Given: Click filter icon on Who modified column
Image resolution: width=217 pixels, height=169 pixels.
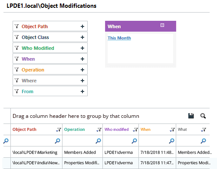Looking at the screenshot, I should [x=135, y=130].
